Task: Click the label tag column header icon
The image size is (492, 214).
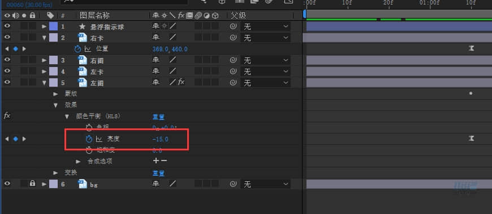Action: 50,15
